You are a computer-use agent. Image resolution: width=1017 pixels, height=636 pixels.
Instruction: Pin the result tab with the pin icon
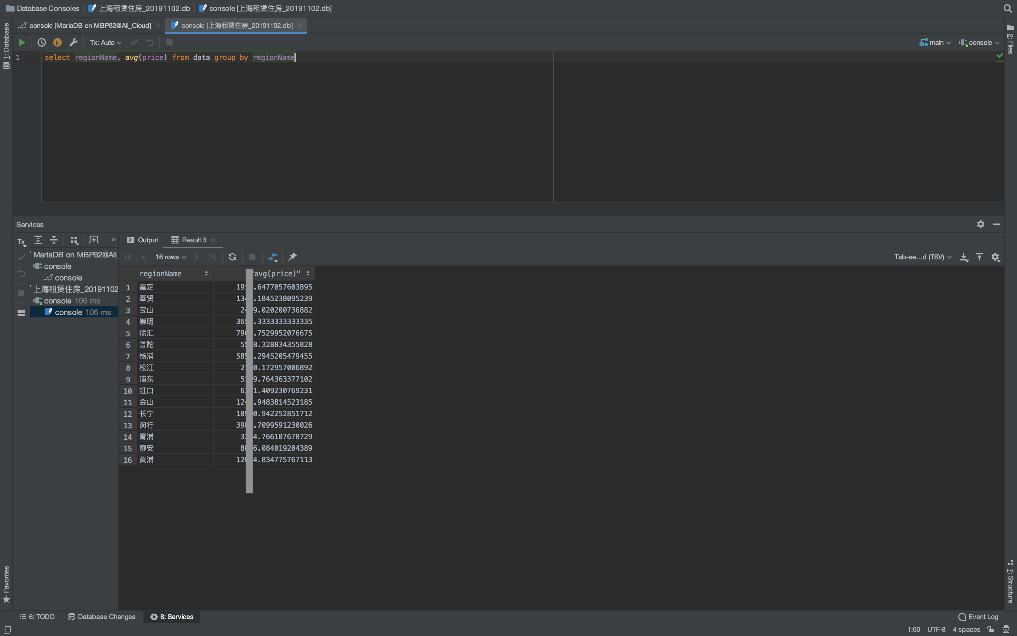(292, 257)
